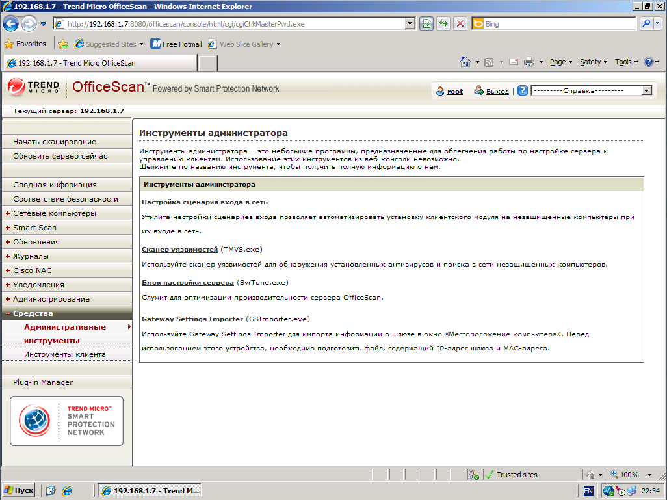
Task: Click the browser Forward arrow button
Action: pos(29,24)
